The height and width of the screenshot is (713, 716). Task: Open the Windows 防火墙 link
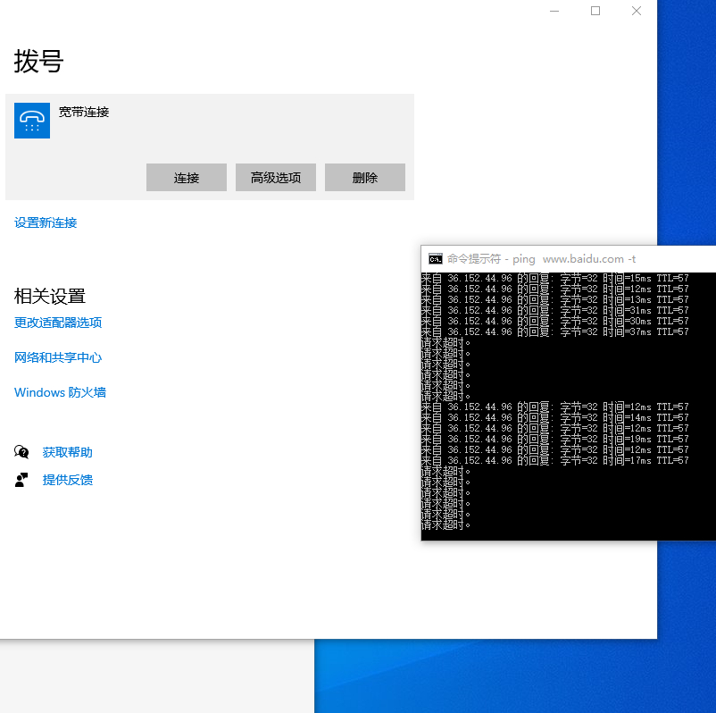coord(60,392)
